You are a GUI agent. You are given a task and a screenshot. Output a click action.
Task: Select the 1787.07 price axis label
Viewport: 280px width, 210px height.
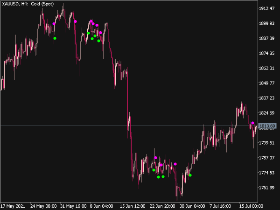pyautogui.click(x=266, y=158)
